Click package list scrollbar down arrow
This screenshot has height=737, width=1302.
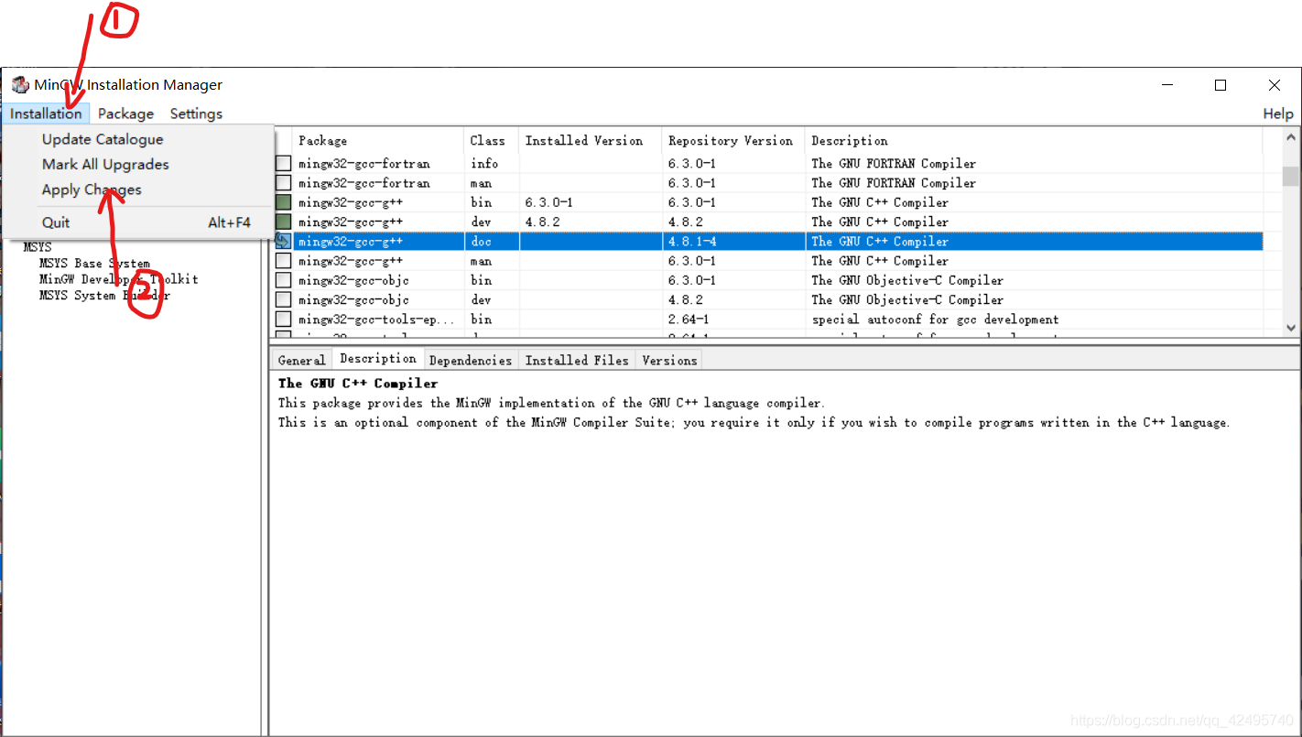1291,327
